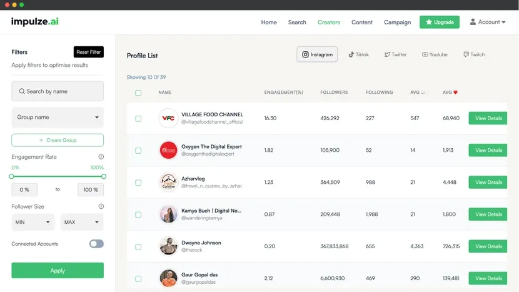Screen dimensions: 519x292
Task: Click the Youtube play icon
Action: click(425, 54)
